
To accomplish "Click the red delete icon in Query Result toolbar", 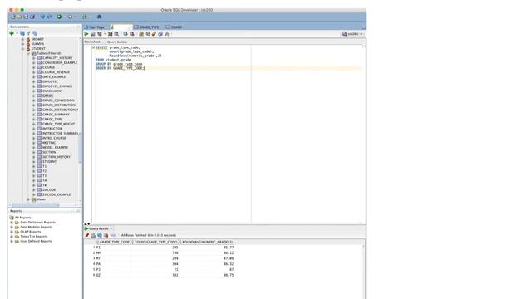I will [x=106, y=235].
